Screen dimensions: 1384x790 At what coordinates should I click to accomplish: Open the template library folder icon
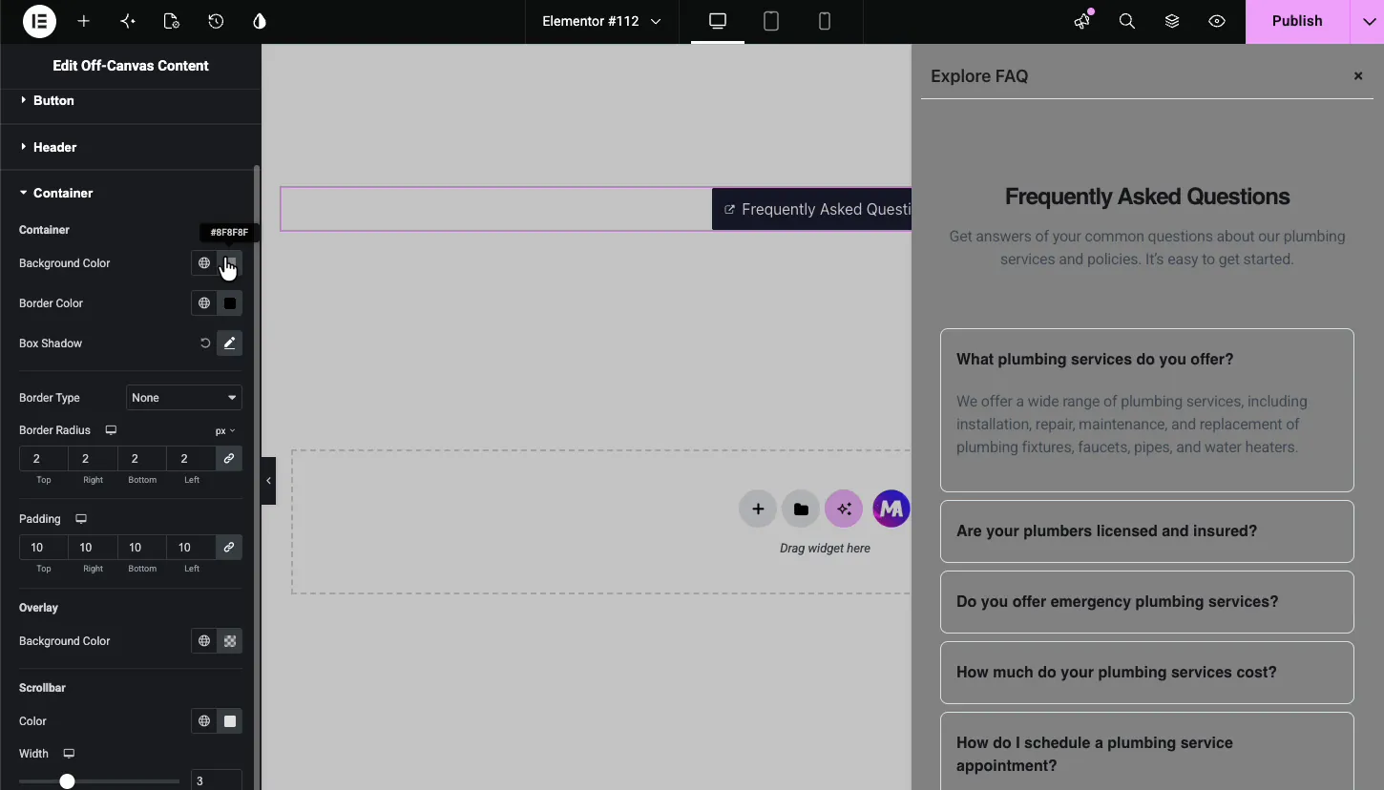(x=801, y=509)
